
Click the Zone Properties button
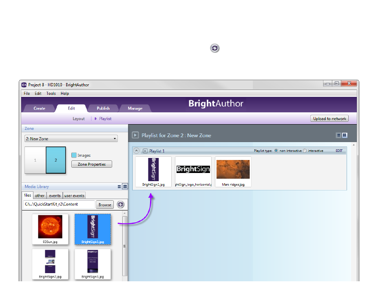(91, 164)
